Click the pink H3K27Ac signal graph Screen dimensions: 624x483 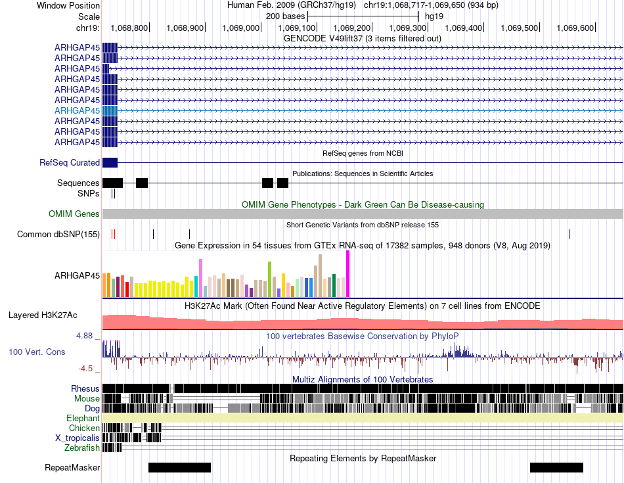click(x=363, y=322)
